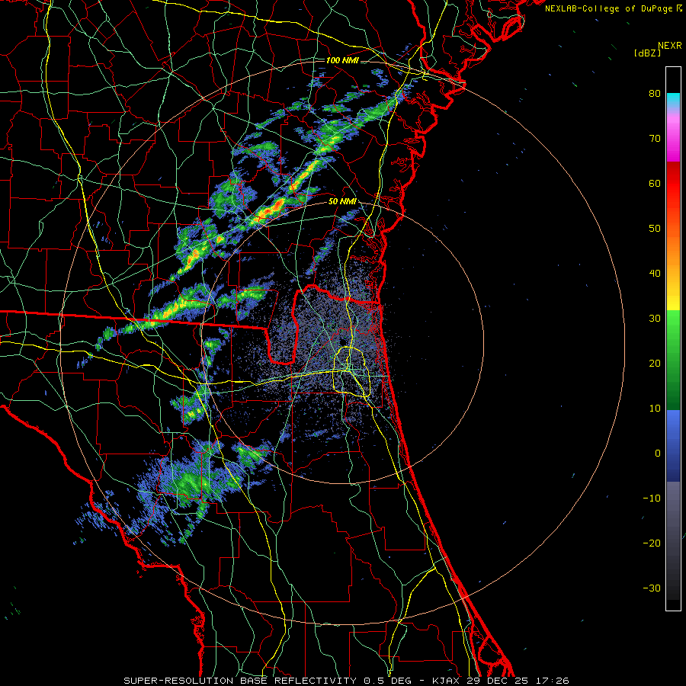Click the green band of the color bar
Image resolution: width=686 pixels, height=686 pixels.
click(x=673, y=360)
